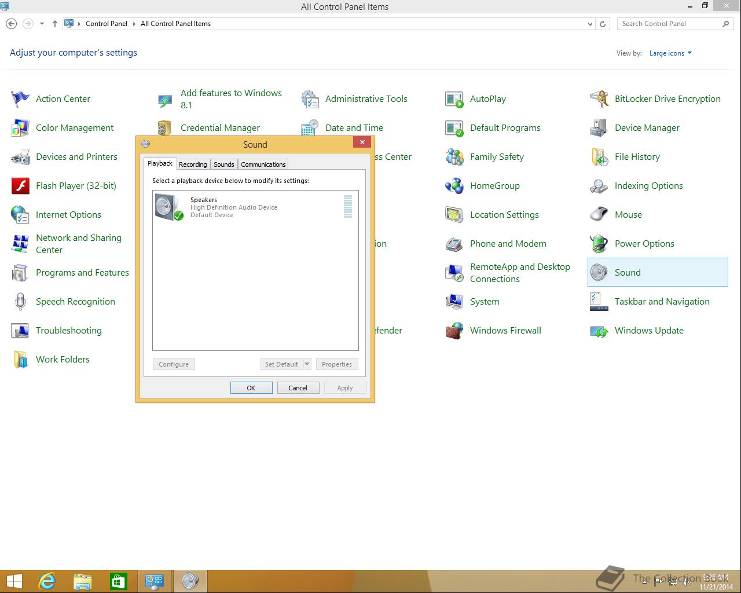
Task: Click the Date and Time link text
Action: click(354, 128)
